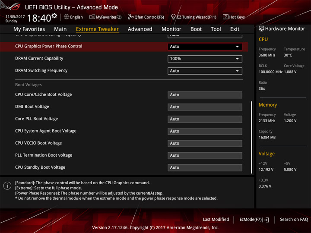Image resolution: width=311 pixels, height=233 pixels.
Task: Click Search on FAQ
Action: (294, 219)
